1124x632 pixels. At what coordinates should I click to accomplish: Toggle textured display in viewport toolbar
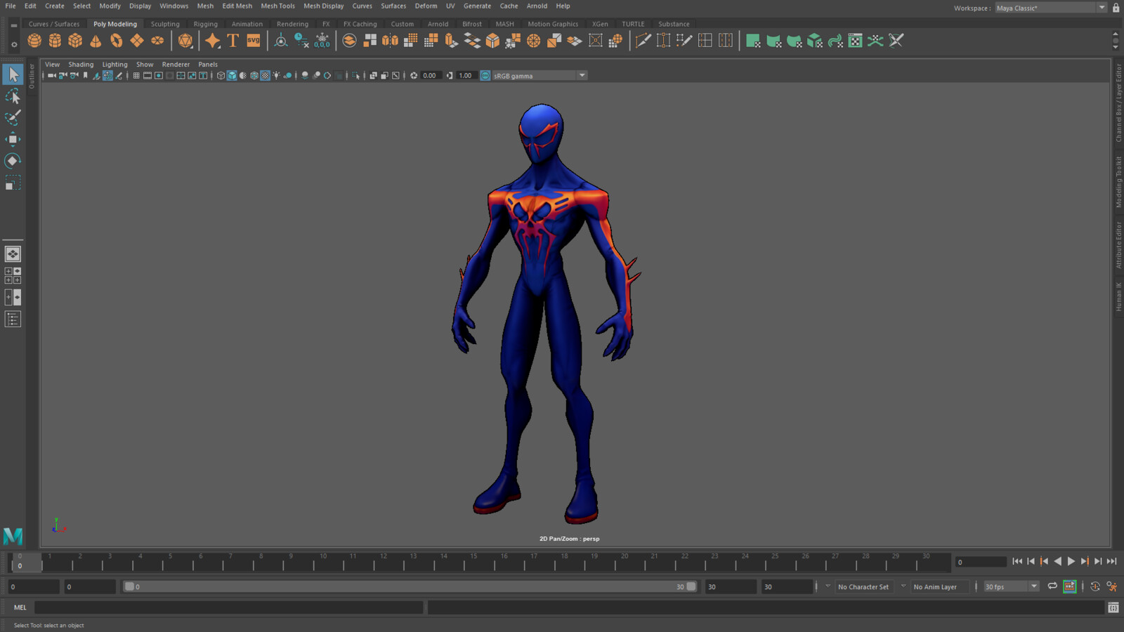[266, 76]
